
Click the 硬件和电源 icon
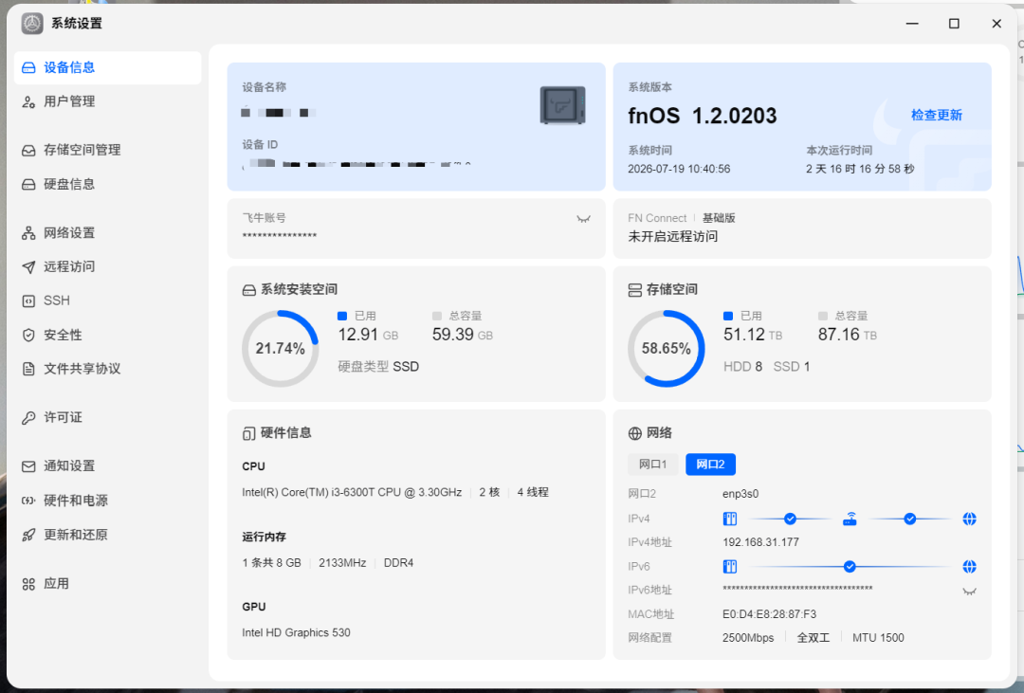coord(28,501)
